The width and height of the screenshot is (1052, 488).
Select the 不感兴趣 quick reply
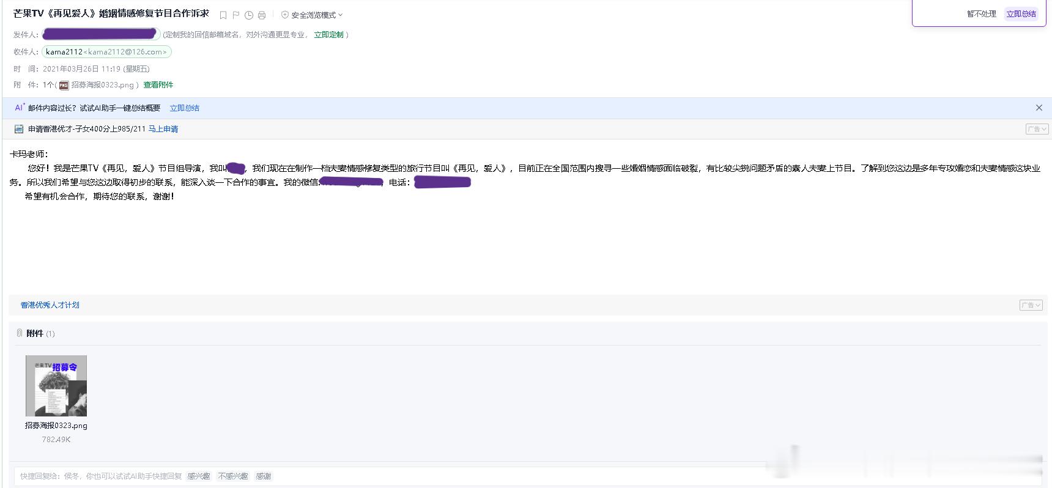tap(233, 476)
